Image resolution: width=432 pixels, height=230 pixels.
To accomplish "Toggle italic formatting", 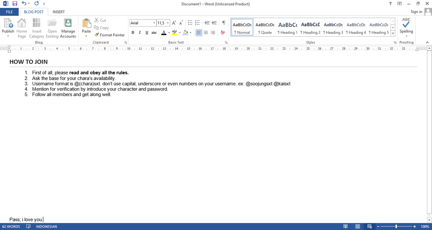I will tap(140, 32).
